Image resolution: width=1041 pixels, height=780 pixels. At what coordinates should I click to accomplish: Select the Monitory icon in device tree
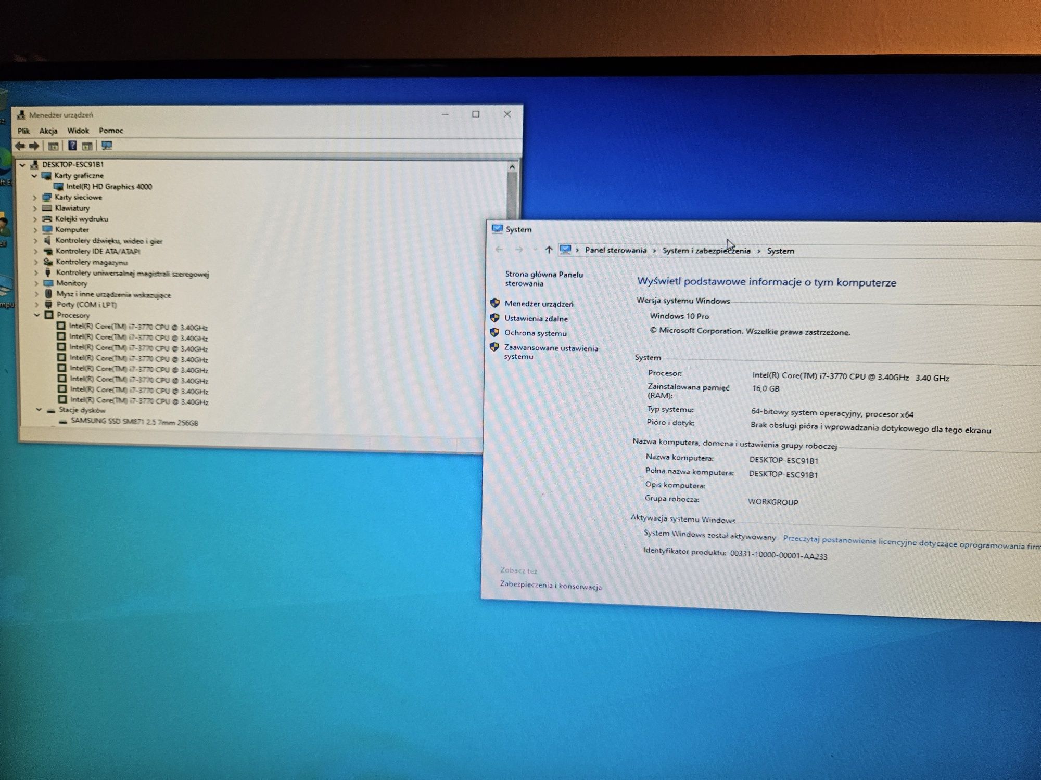(48, 283)
